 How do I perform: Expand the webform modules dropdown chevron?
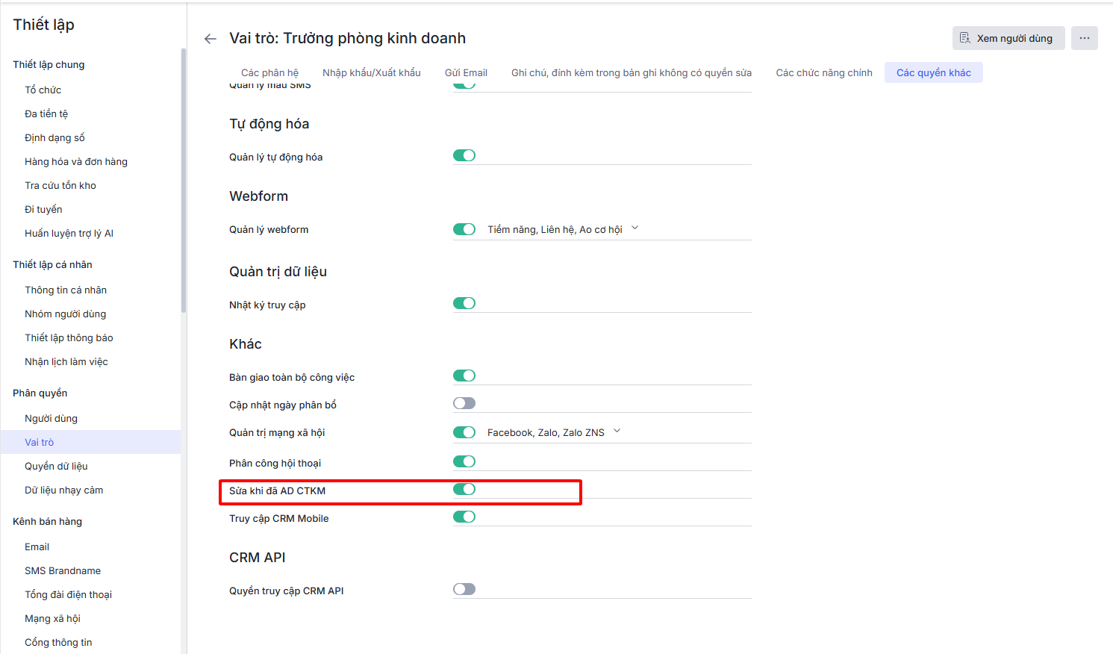pyautogui.click(x=635, y=228)
